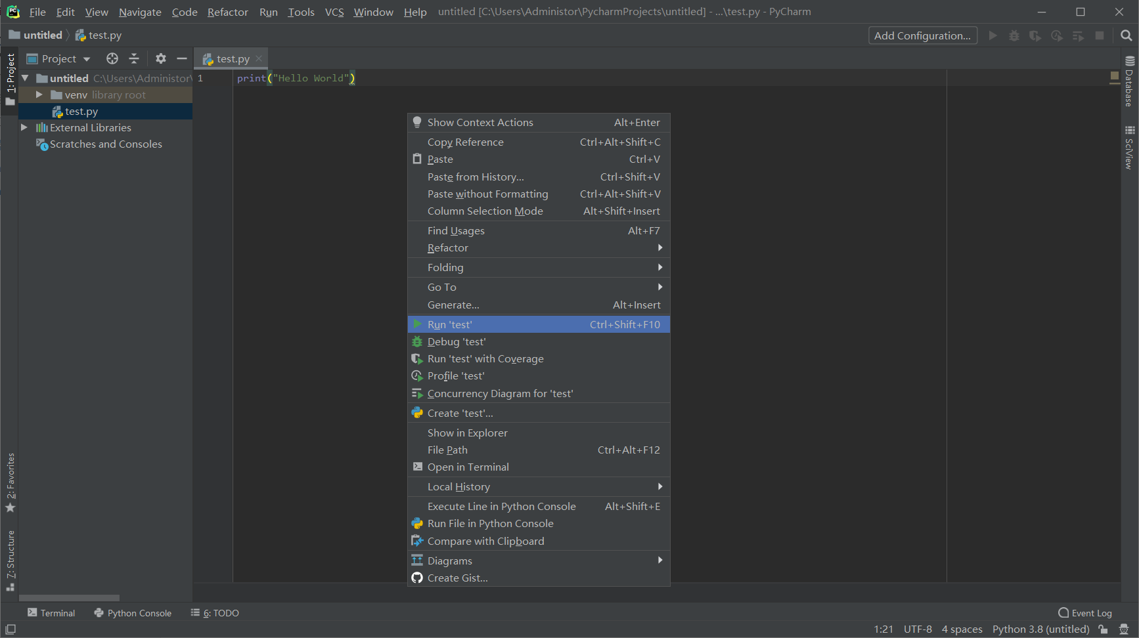Click Add Configuration... button
Image resolution: width=1139 pixels, height=638 pixels.
tap(922, 35)
